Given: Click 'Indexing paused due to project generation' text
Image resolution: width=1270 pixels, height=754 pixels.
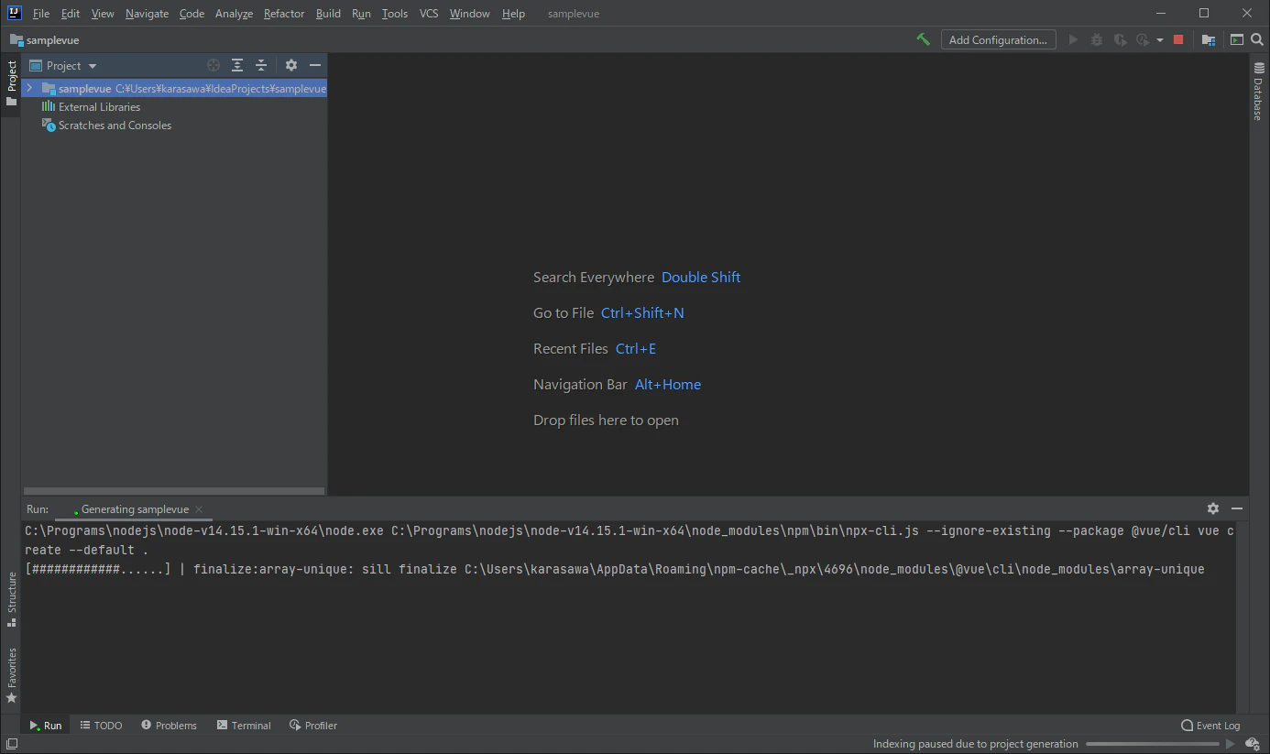Looking at the screenshot, I should [975, 744].
